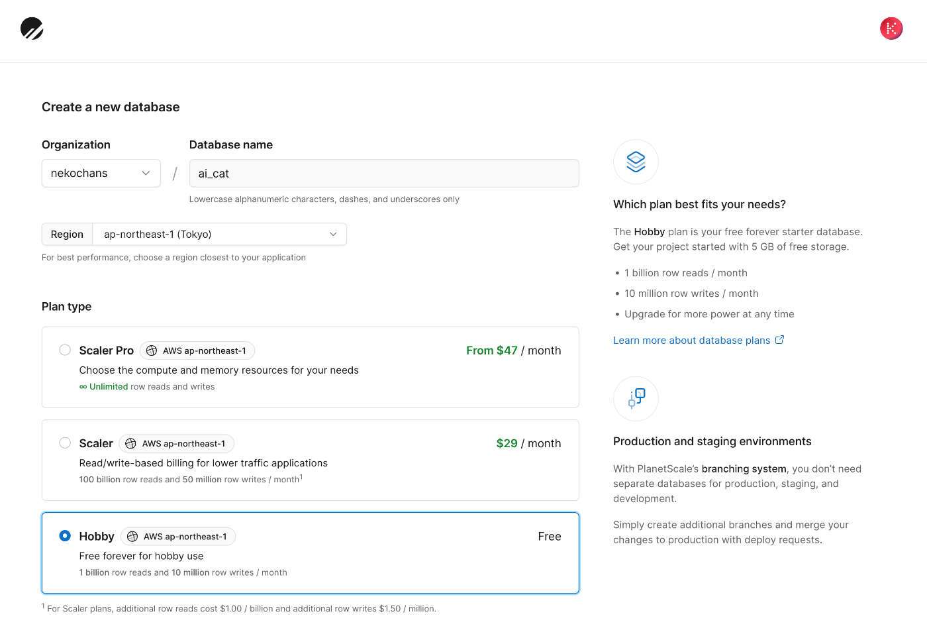Image resolution: width=927 pixels, height=640 pixels.
Task: Open the nekochans organization dropdown
Action: [101, 173]
